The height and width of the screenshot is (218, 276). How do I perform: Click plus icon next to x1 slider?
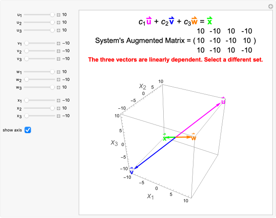pyautogui.click(x=59, y=101)
